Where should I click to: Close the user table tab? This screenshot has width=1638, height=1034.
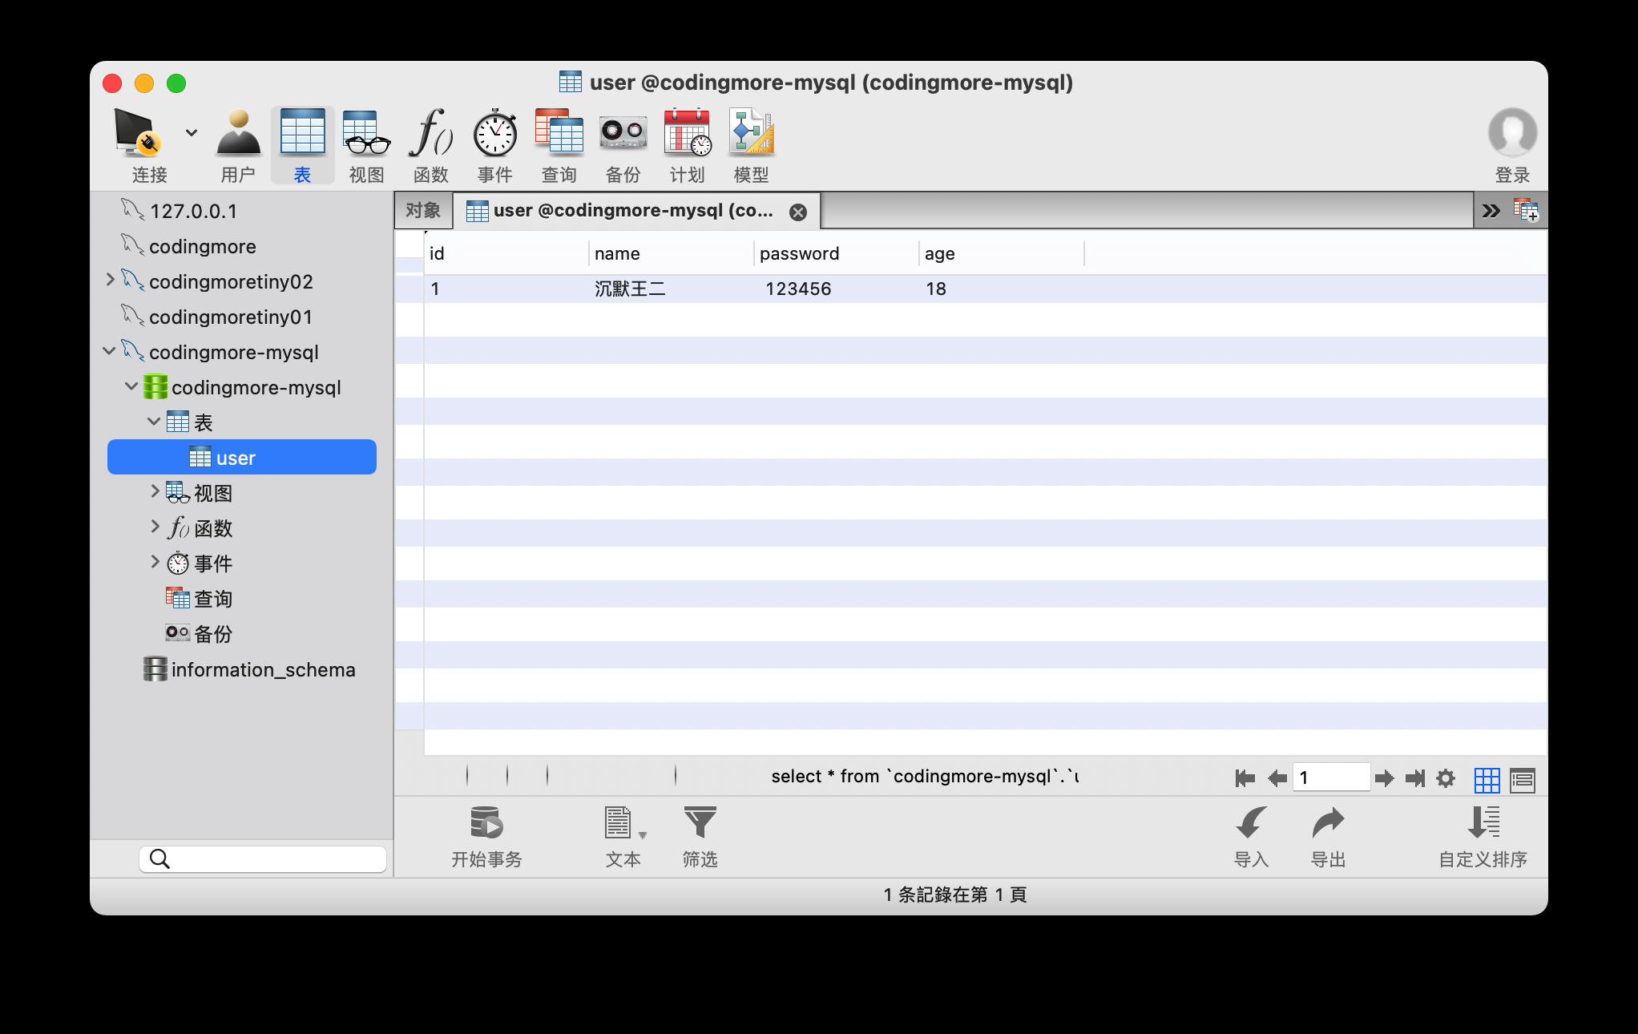[798, 212]
